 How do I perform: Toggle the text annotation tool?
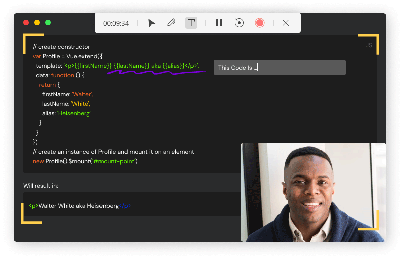point(191,23)
